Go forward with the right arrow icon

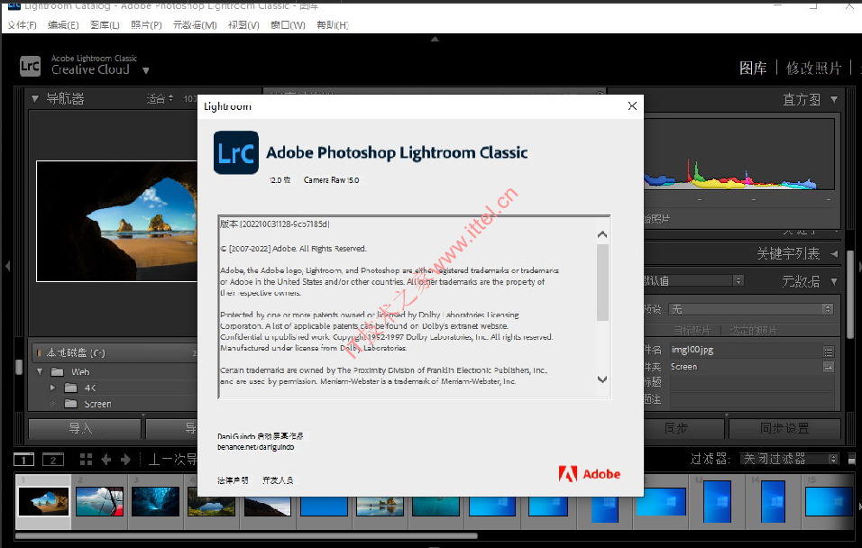126,460
